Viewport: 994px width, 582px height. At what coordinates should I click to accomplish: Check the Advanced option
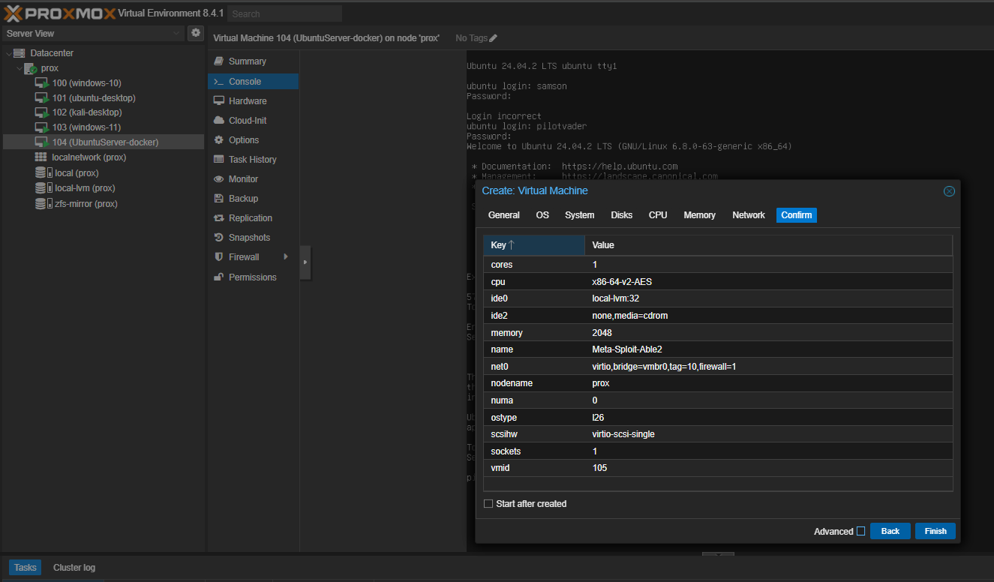(x=860, y=531)
